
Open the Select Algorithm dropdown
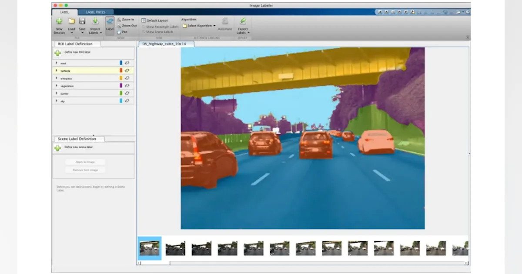coord(199,26)
